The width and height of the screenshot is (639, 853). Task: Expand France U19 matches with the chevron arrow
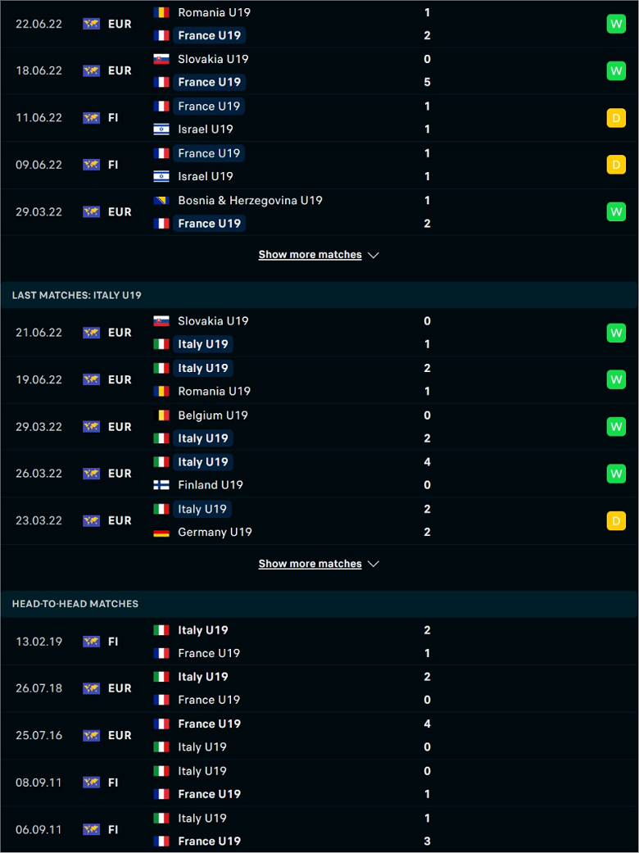pos(373,255)
